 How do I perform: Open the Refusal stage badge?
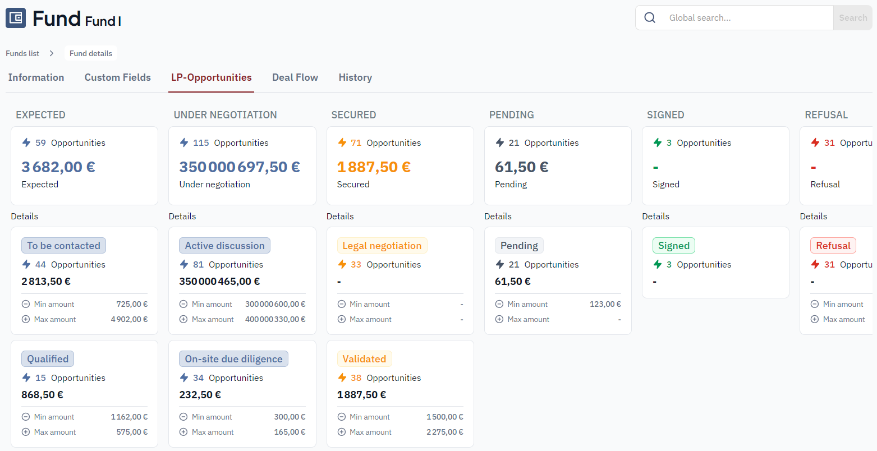[x=833, y=246]
